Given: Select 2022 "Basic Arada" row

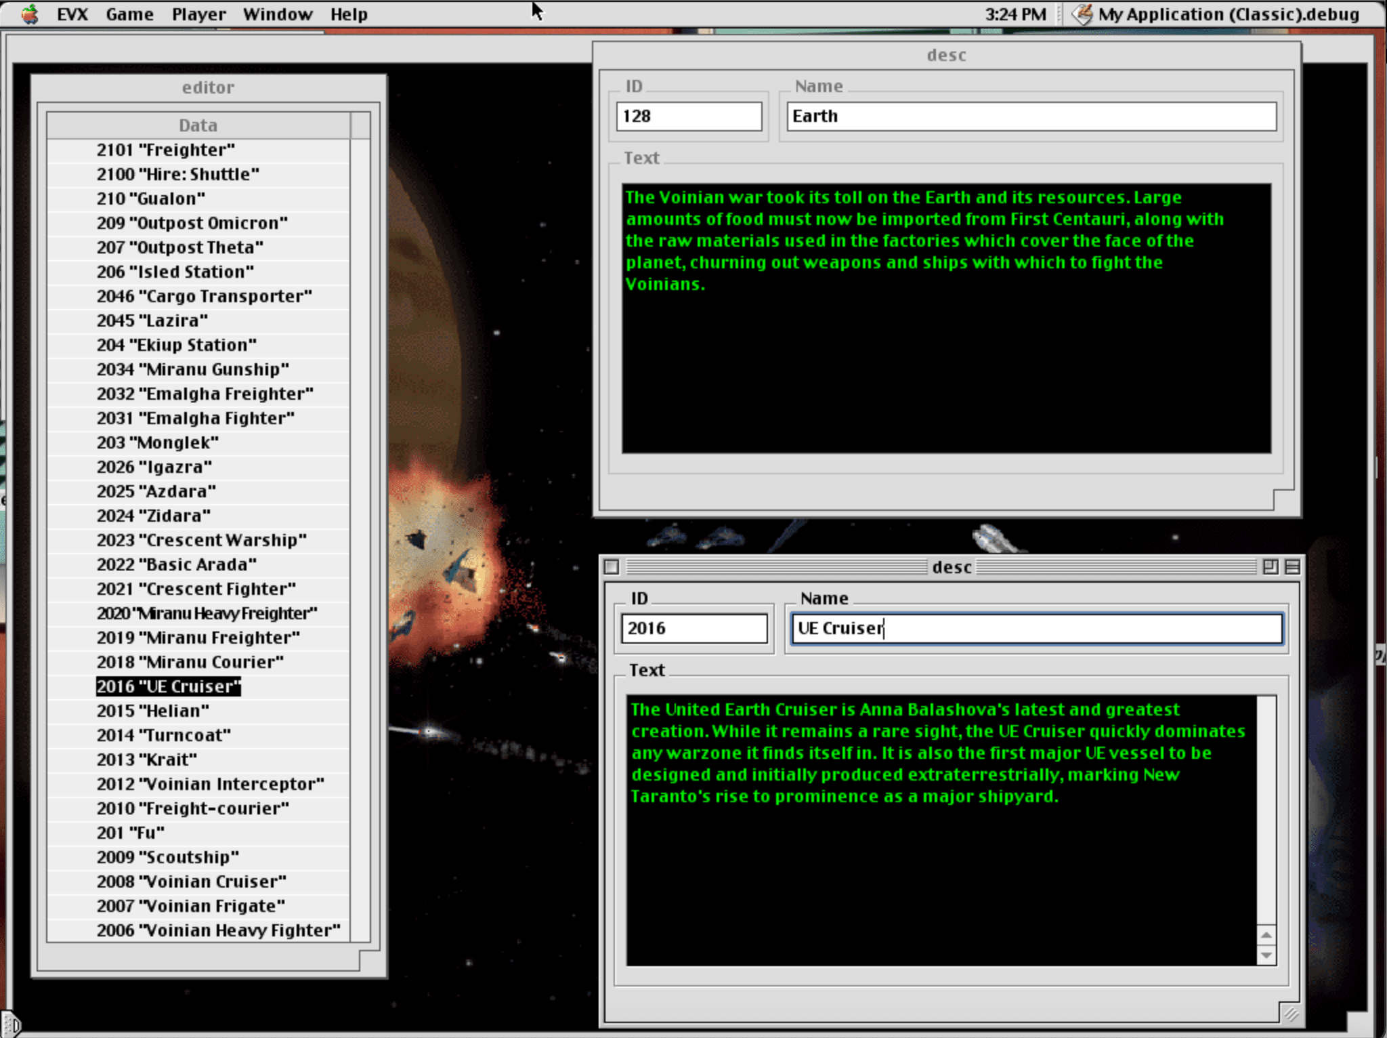Looking at the screenshot, I should point(198,564).
